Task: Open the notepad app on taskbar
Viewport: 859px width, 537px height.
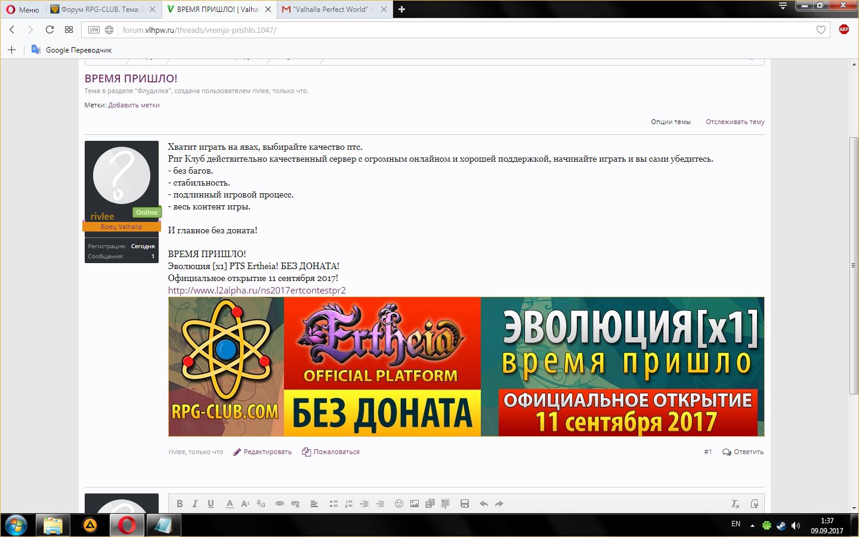Action: click(x=163, y=525)
